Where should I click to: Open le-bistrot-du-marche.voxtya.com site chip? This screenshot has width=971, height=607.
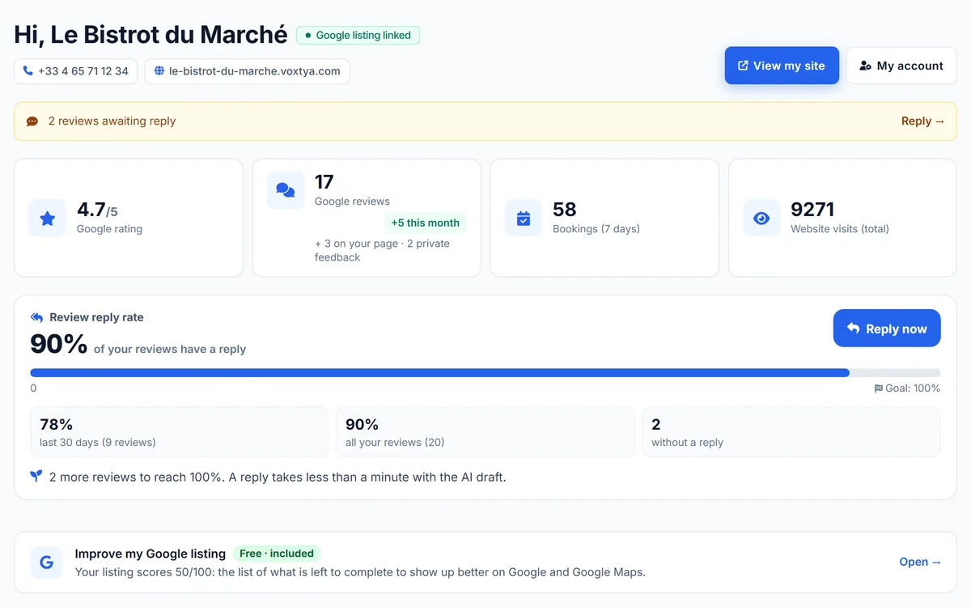[x=248, y=71]
